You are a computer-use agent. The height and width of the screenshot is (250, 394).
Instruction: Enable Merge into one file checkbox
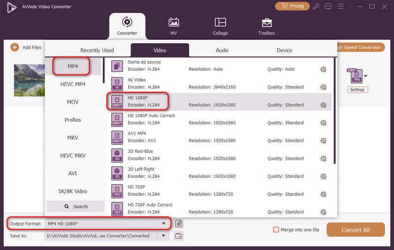pyautogui.click(x=276, y=230)
